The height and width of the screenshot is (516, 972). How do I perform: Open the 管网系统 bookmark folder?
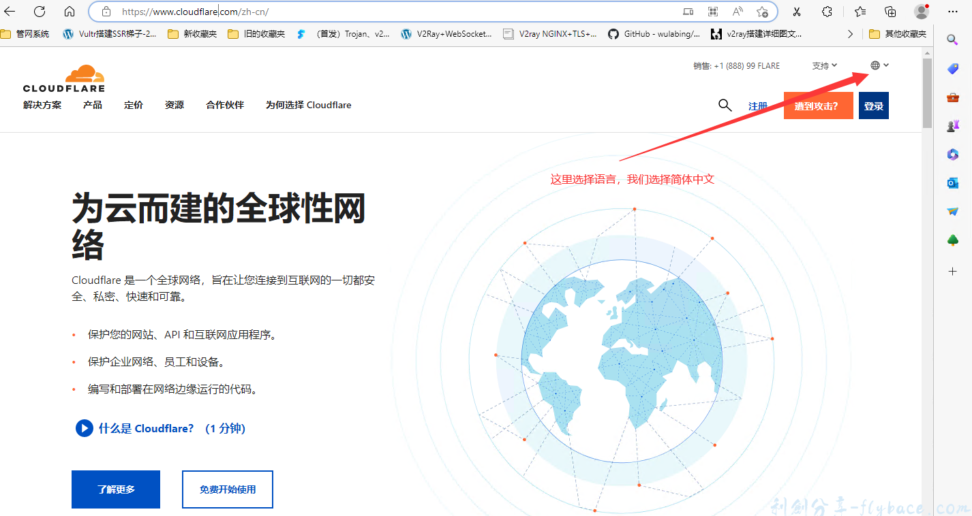(x=25, y=34)
